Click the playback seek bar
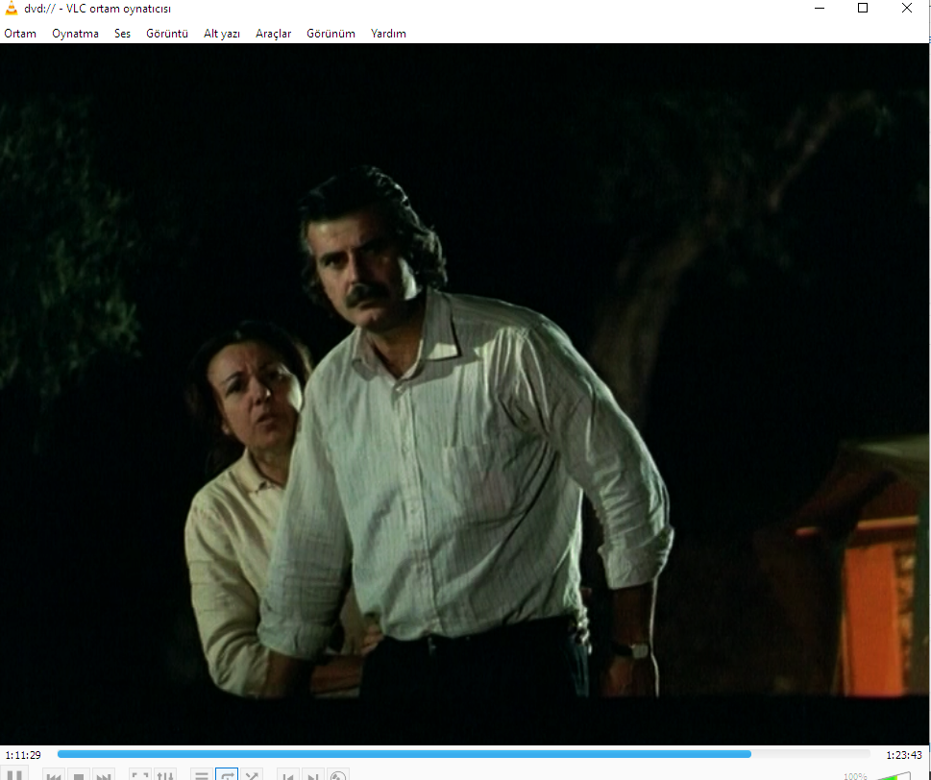 click(464, 754)
